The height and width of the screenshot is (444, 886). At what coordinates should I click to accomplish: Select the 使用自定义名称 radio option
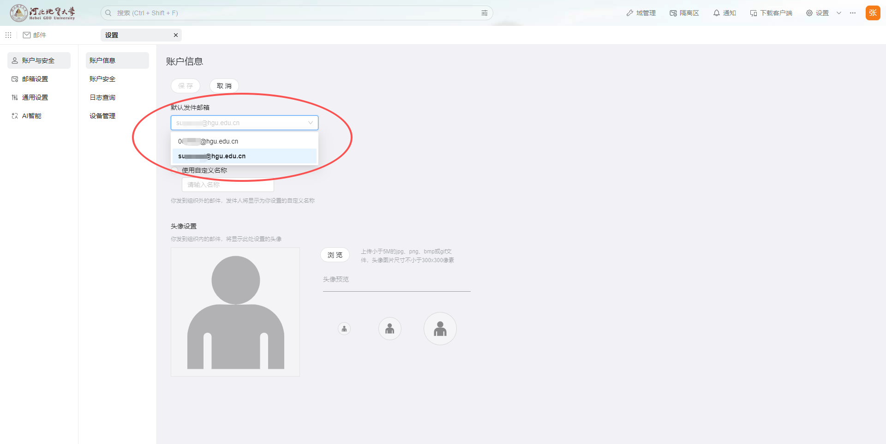(x=175, y=170)
